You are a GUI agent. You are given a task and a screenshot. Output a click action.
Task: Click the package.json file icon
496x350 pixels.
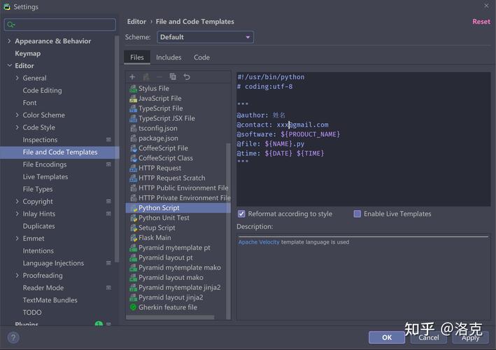[133, 139]
